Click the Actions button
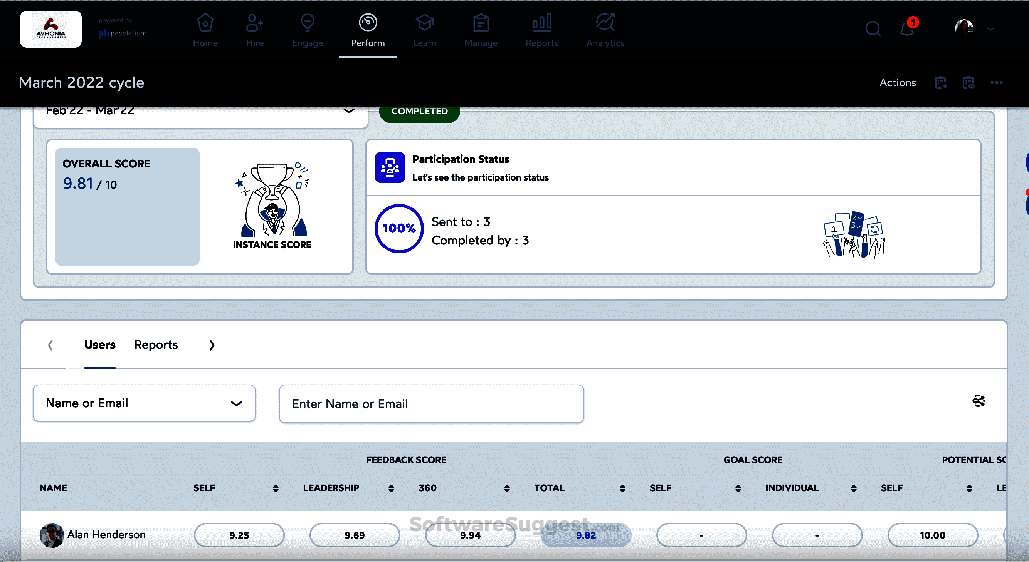1029x562 pixels. point(897,82)
